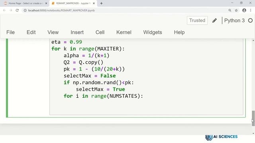Click the kernel idle circle indicator
Image resolution: width=255 pixels, height=143 pixels.
[x=251, y=20]
